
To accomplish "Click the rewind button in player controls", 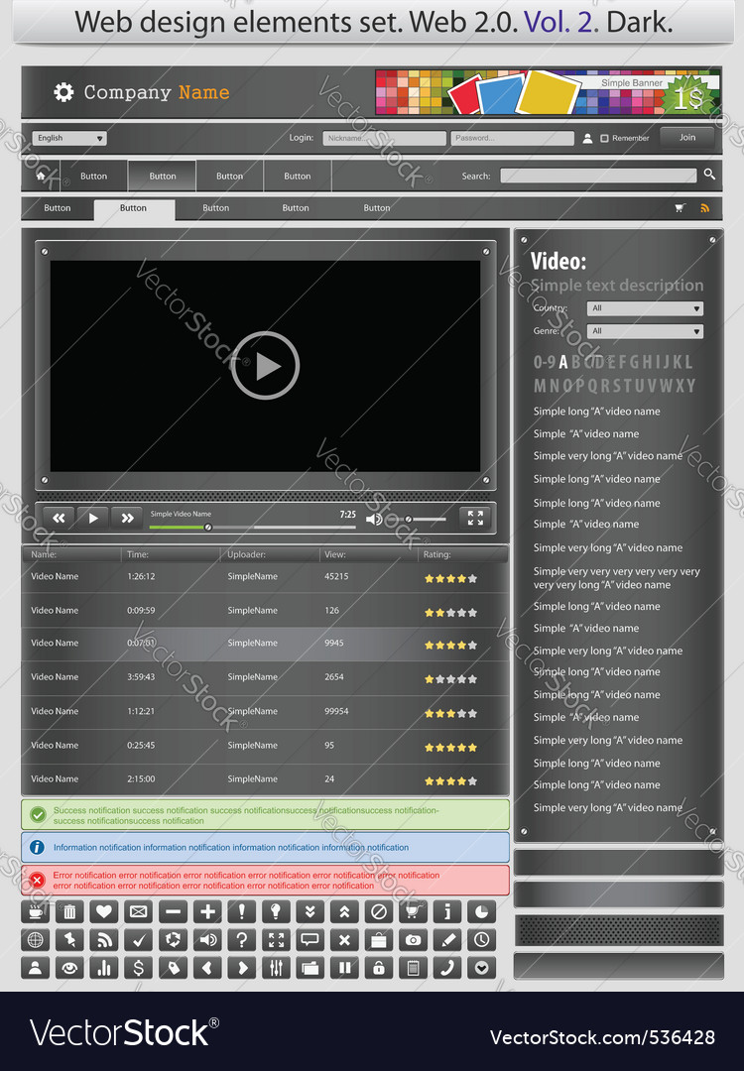I will pos(59,518).
